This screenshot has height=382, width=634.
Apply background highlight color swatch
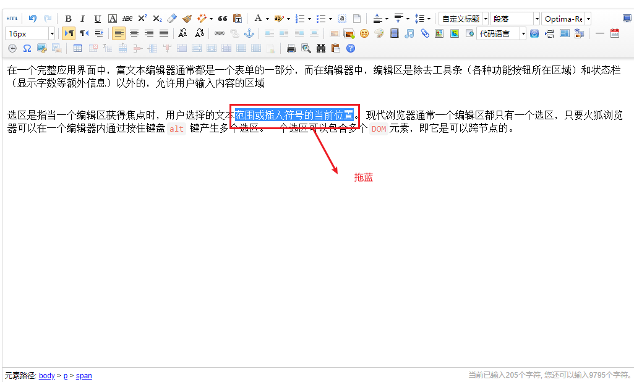click(x=278, y=19)
